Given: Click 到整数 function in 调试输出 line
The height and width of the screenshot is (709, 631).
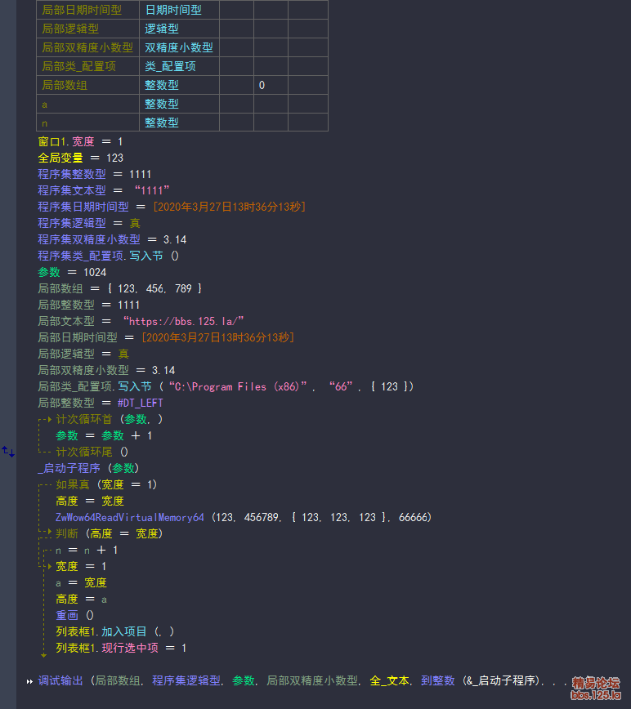Looking at the screenshot, I should pyautogui.click(x=438, y=680).
